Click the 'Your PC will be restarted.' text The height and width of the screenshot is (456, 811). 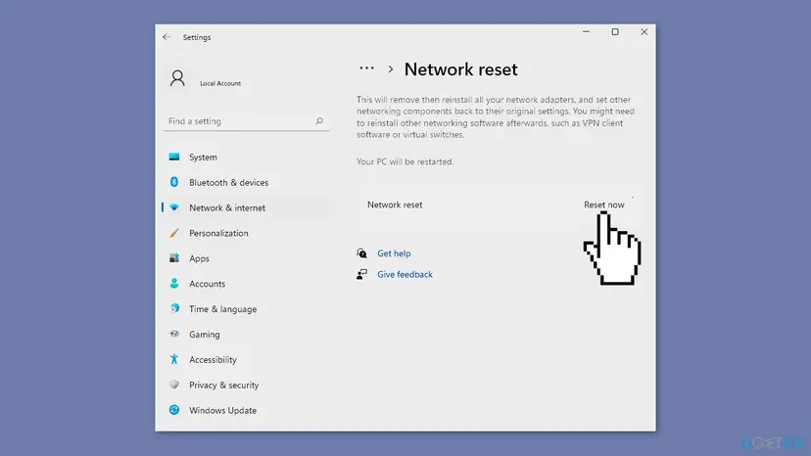pos(405,161)
